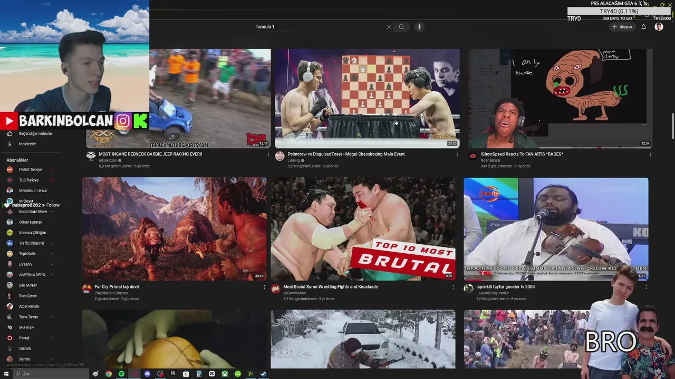Clear the search box with the X icon
This screenshot has height=379, width=675.
389,27
